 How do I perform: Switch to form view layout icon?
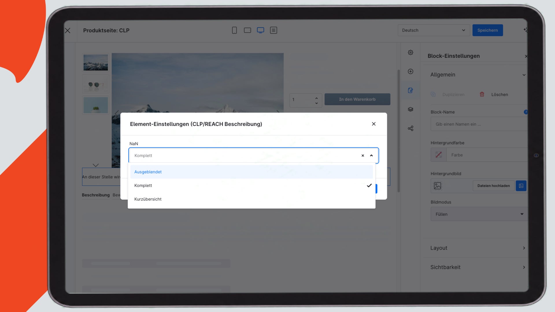[273, 30]
